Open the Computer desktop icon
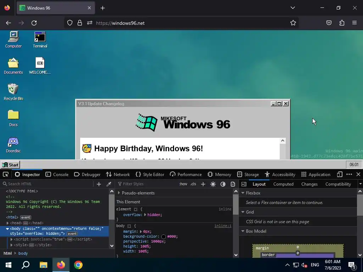 tap(13, 40)
